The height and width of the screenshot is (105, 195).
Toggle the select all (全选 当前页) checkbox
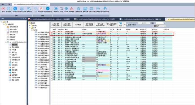coord(127,25)
